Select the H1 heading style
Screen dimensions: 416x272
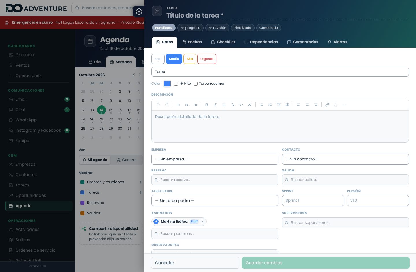(x=178, y=105)
